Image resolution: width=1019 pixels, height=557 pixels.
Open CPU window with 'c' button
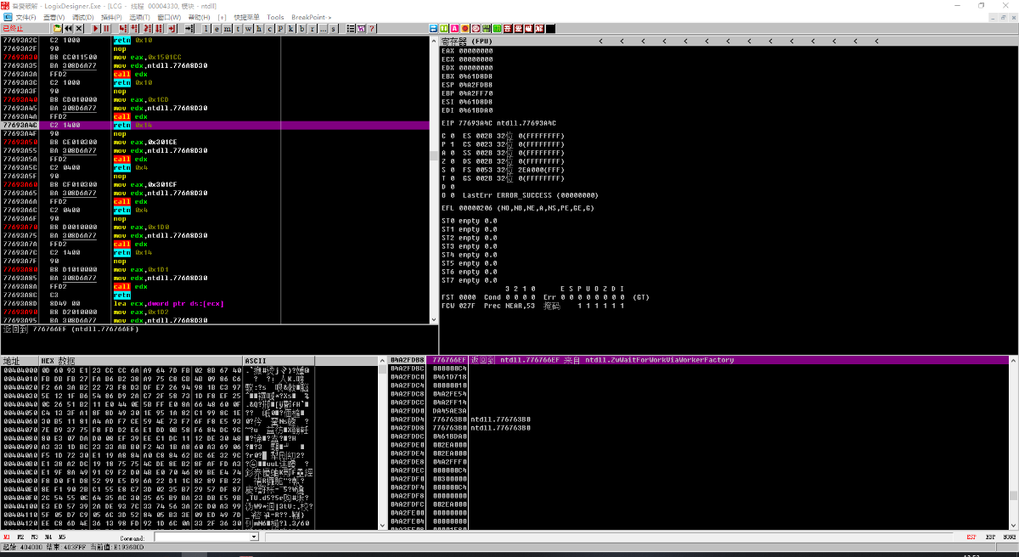tap(270, 28)
